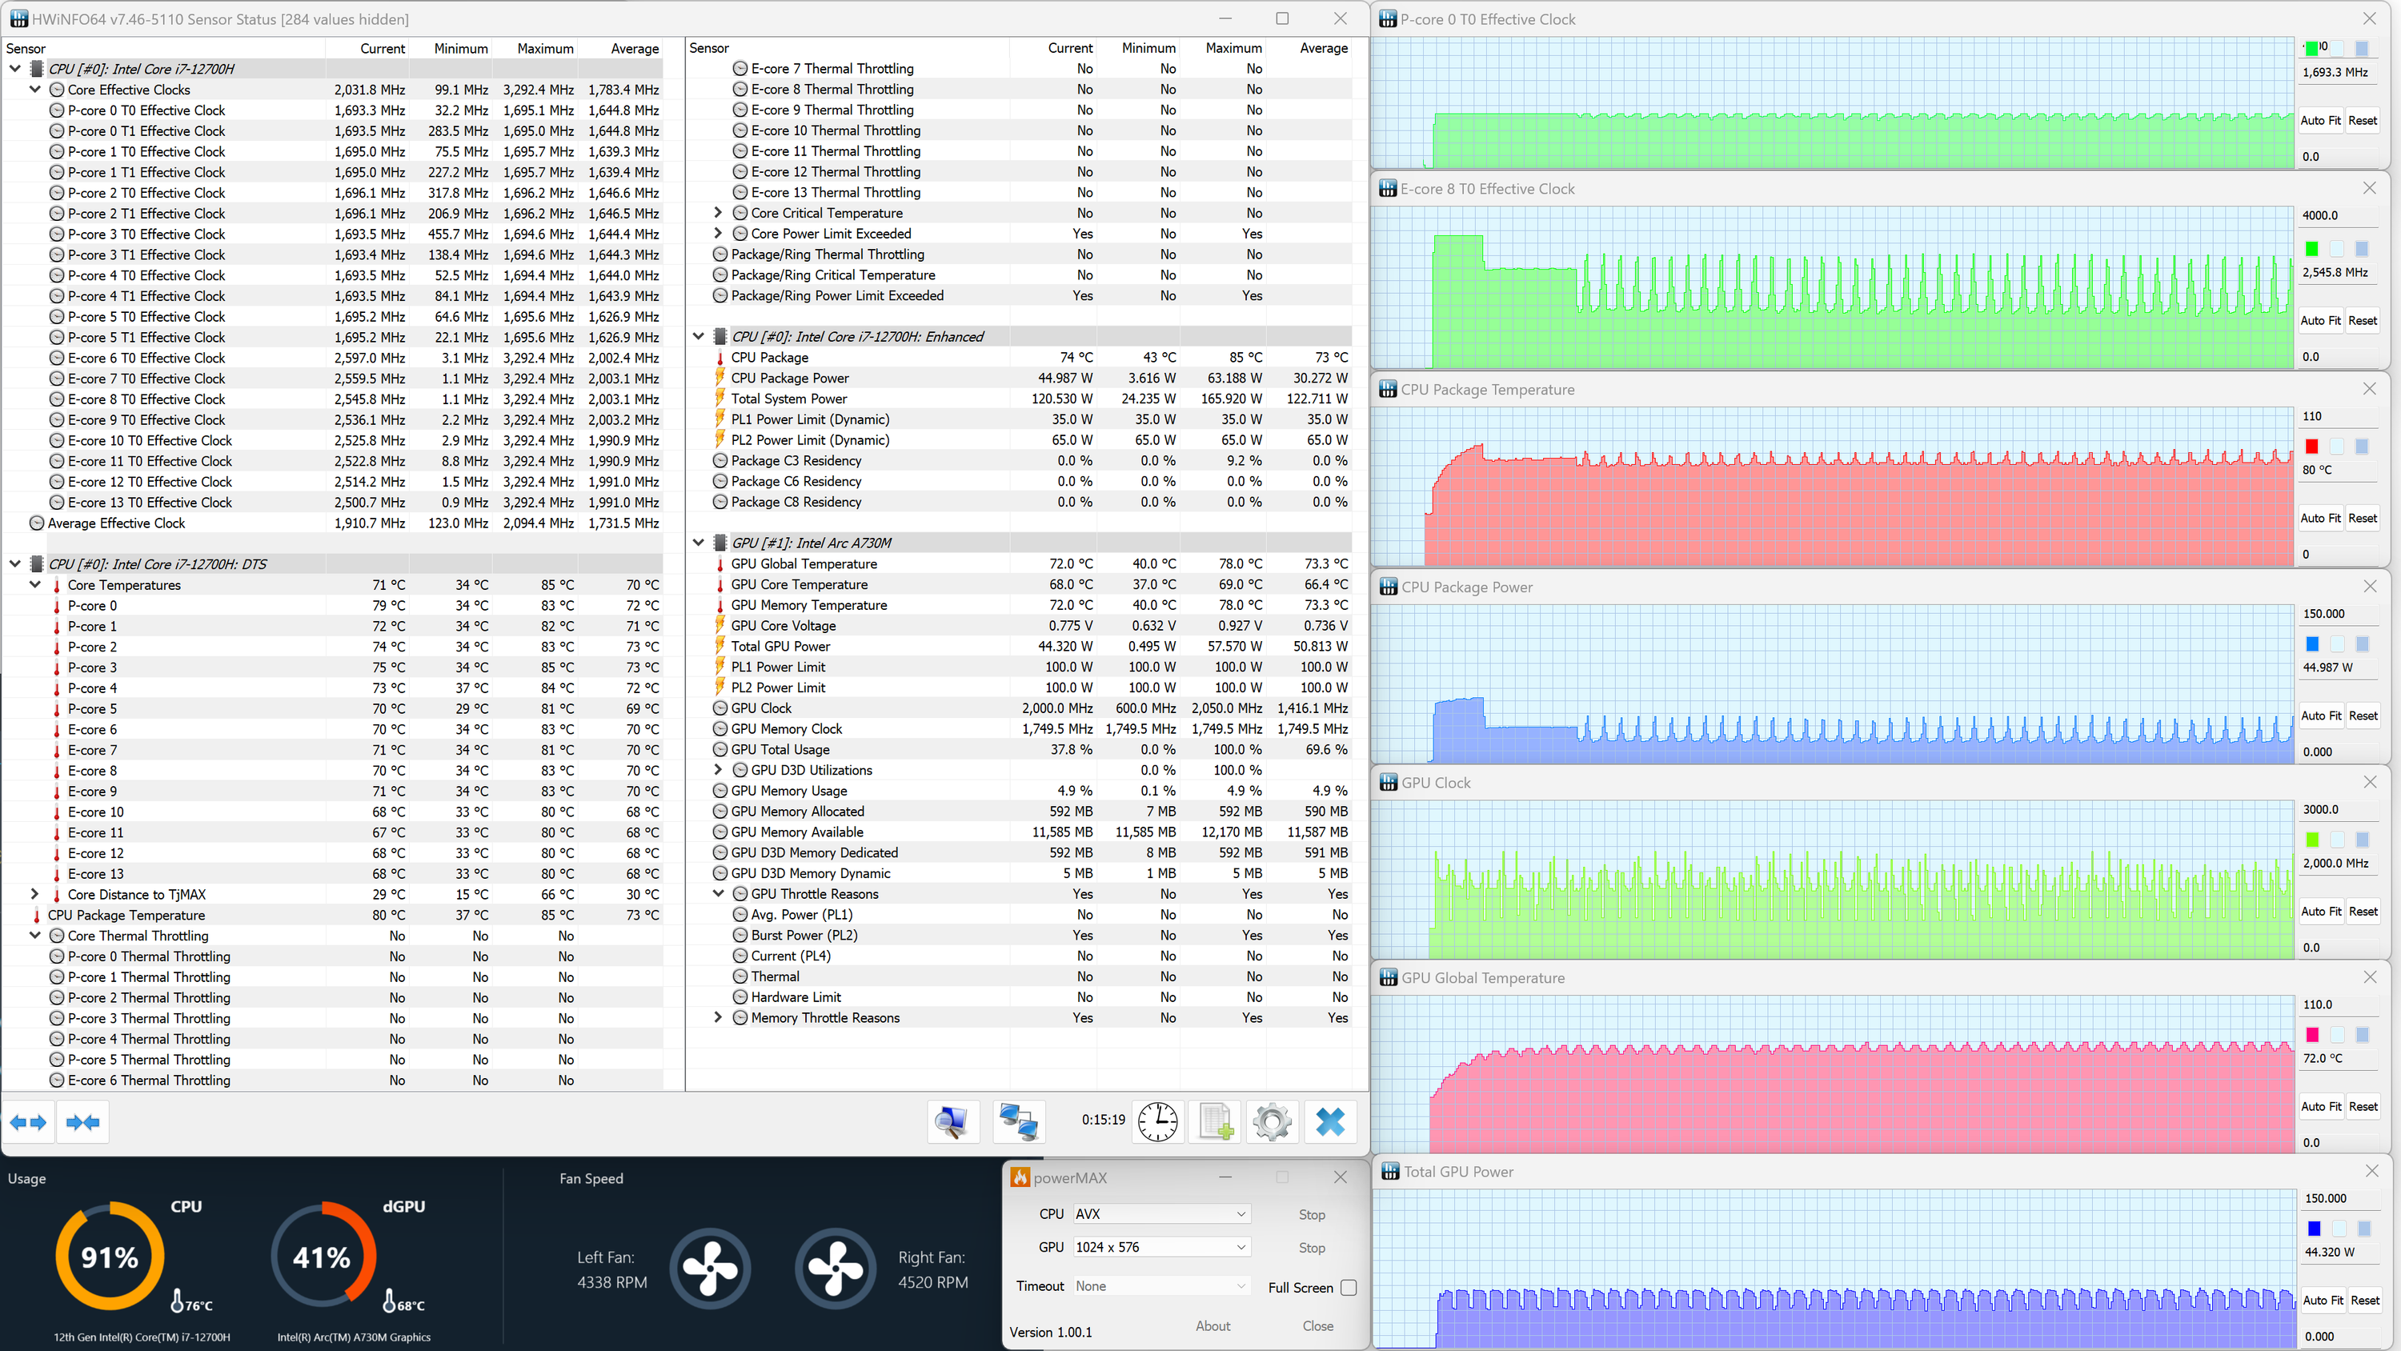This screenshot has height=1351, width=2401.
Task: Click Reset on the GPU Clock graph
Action: [2362, 911]
